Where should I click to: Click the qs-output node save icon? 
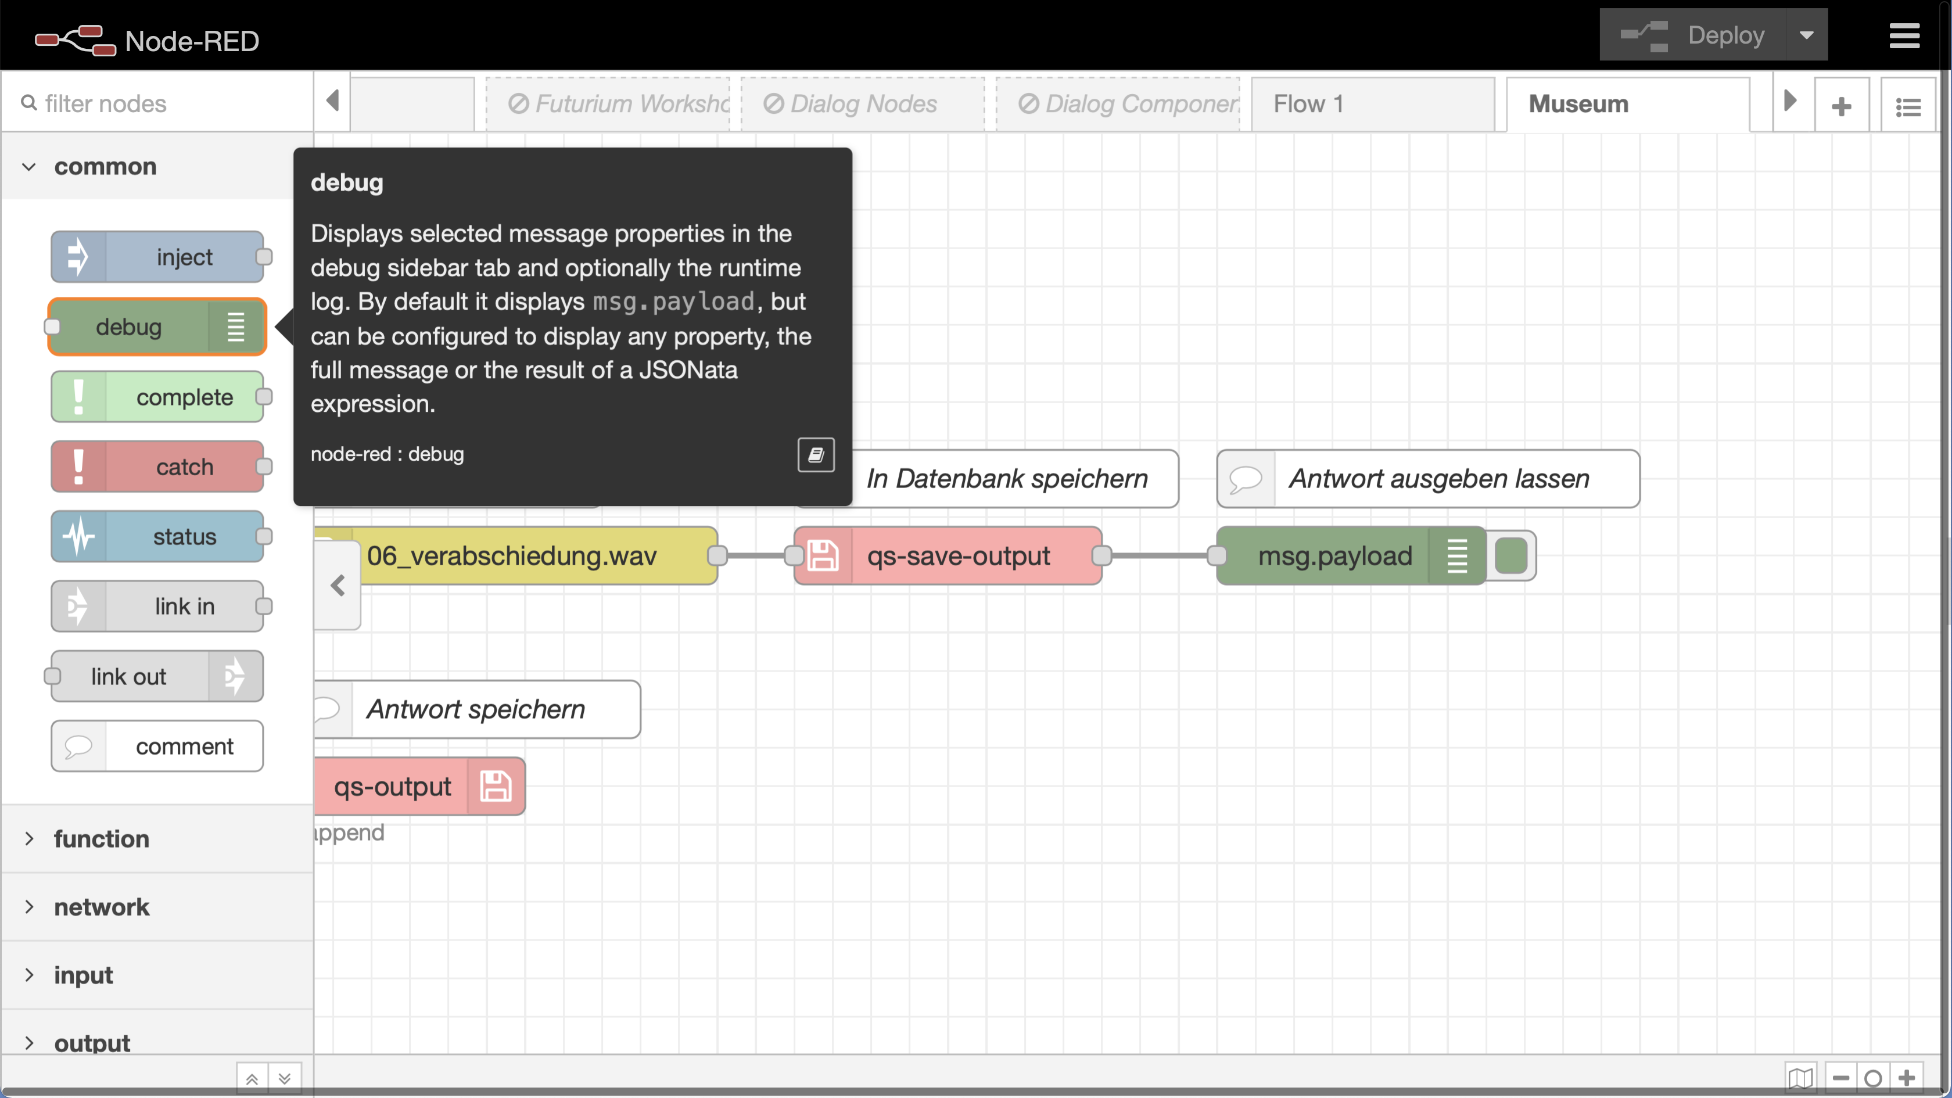[496, 786]
